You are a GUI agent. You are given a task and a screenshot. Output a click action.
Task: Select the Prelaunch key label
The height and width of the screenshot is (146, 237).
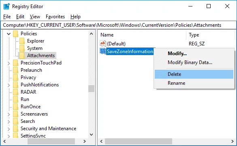point(31,70)
